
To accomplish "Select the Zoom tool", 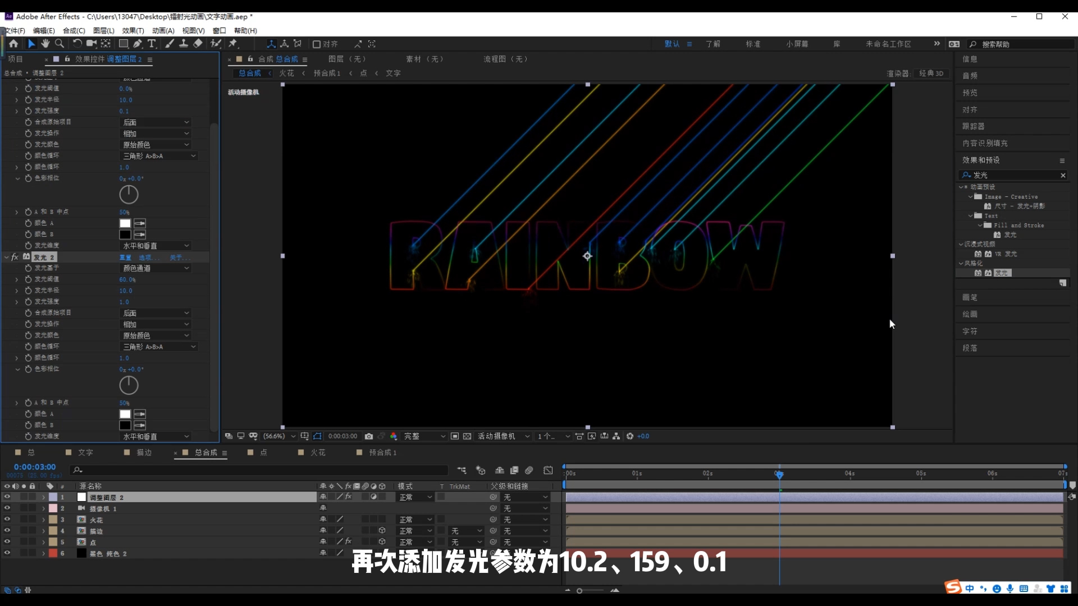I will [59, 44].
